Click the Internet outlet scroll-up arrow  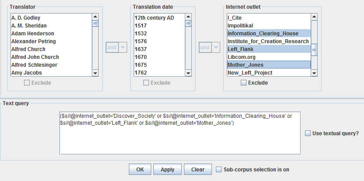point(314,17)
